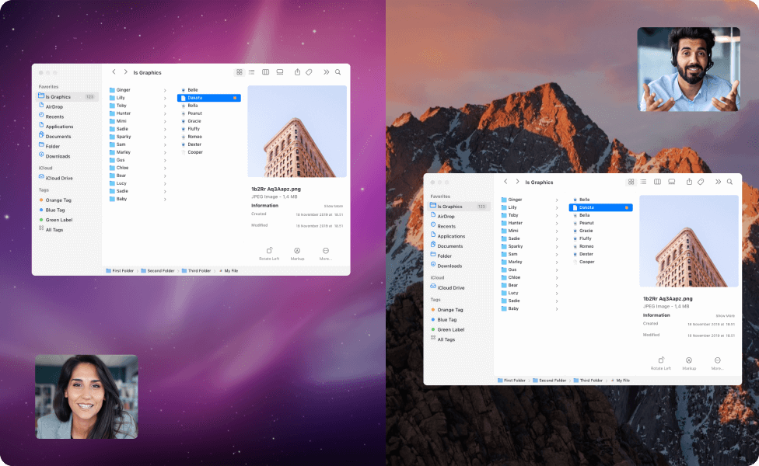The height and width of the screenshot is (466, 759).
Task: Click the Share icon
Action: pos(296,71)
